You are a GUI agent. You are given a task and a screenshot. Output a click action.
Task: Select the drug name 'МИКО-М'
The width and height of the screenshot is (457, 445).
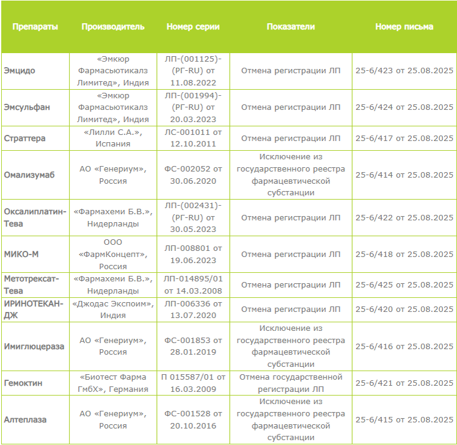pyautogui.click(x=21, y=255)
